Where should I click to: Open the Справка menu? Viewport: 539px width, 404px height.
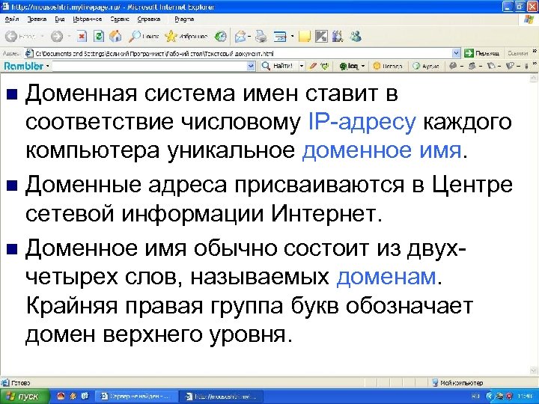(x=149, y=19)
